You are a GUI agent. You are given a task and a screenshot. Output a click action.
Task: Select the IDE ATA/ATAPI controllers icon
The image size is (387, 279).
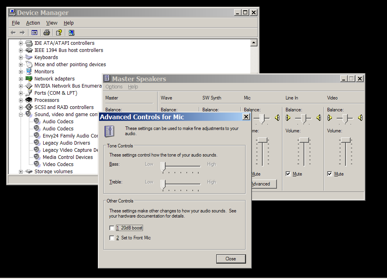[x=29, y=43]
